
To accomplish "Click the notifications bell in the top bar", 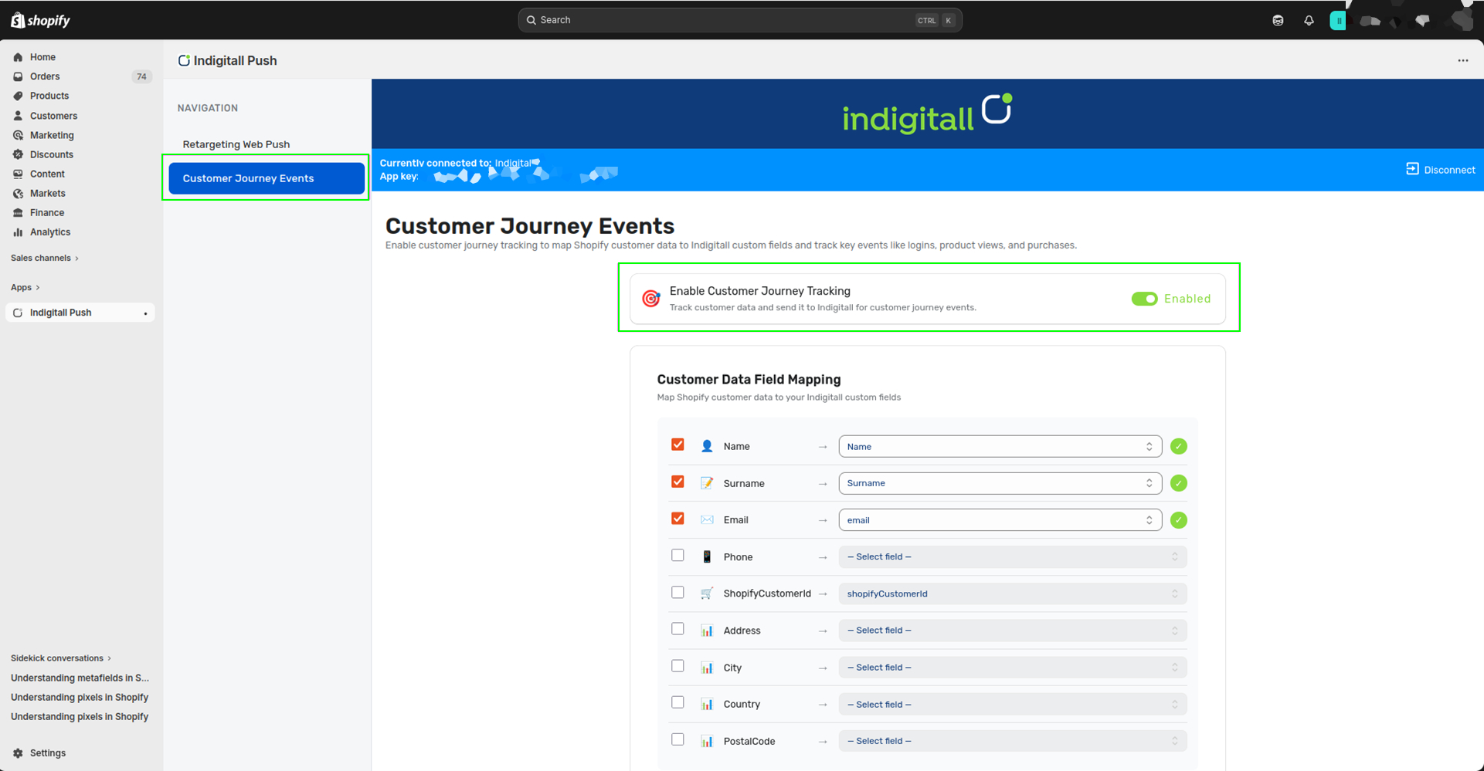I will (x=1309, y=20).
